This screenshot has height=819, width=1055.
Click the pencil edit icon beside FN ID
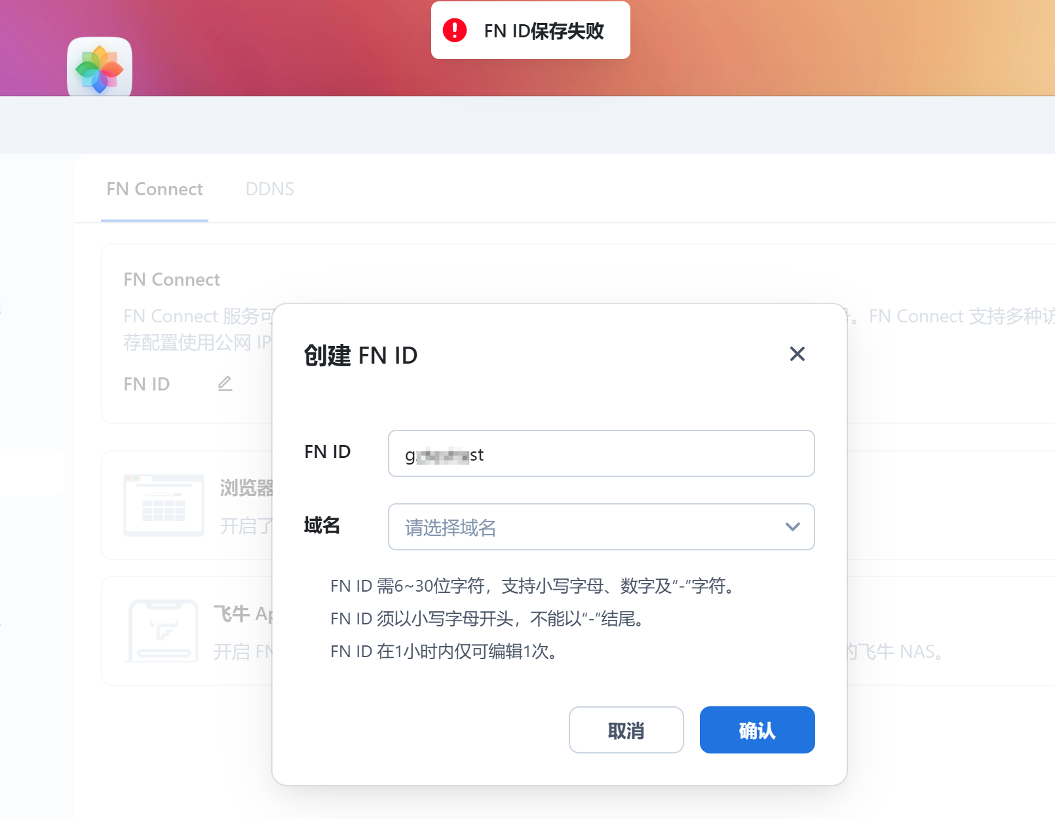tap(225, 383)
